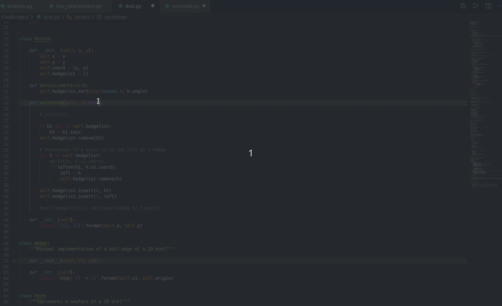Viewport: 502px width, 306px height.
Task: Click the minimap scrollbar on the right
Action: [x=484, y=97]
